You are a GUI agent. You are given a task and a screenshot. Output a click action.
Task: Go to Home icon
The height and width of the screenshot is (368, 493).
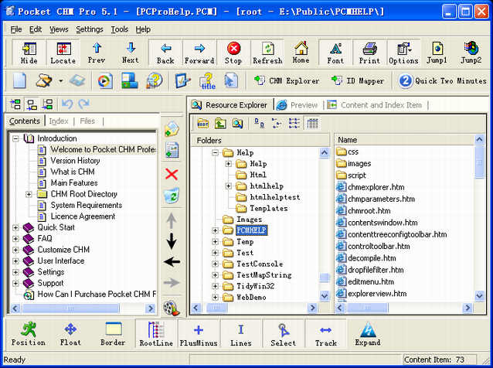(x=301, y=53)
